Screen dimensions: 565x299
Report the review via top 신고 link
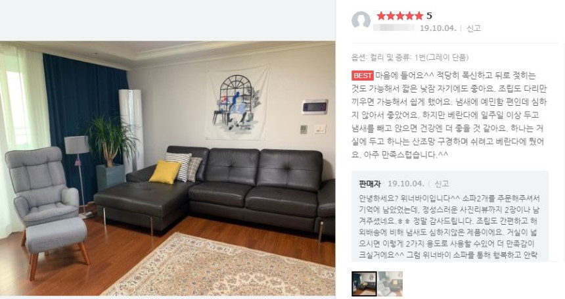tap(474, 28)
